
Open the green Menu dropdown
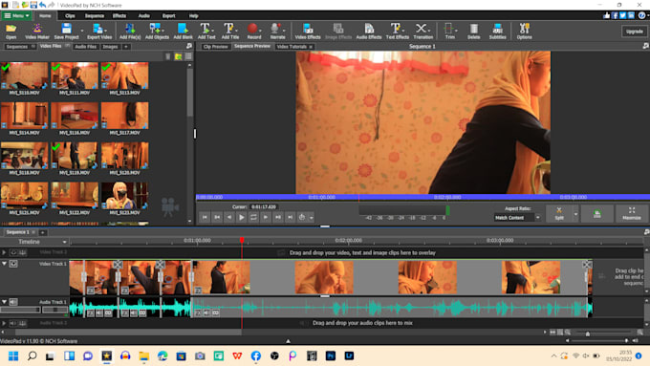(17, 15)
